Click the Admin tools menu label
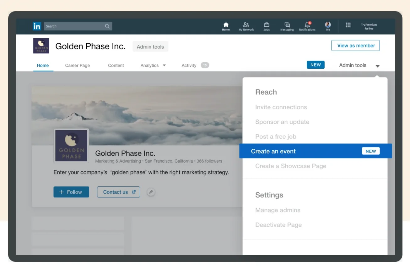This screenshot has width=410, height=273. (353, 65)
